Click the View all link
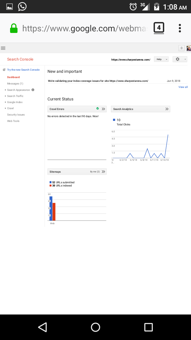The image size is (191, 340). (183, 87)
